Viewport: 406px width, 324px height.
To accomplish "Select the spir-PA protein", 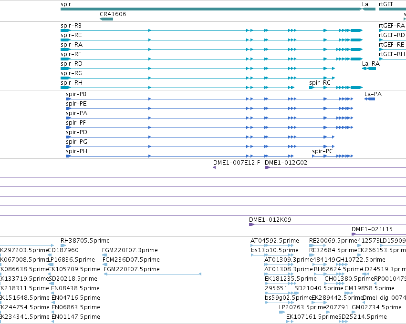I will [209, 118].
